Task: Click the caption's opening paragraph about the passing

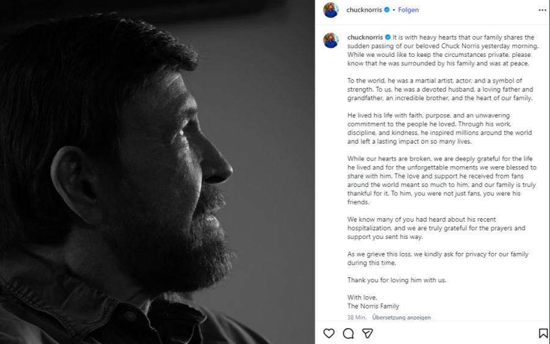Action: (x=440, y=50)
